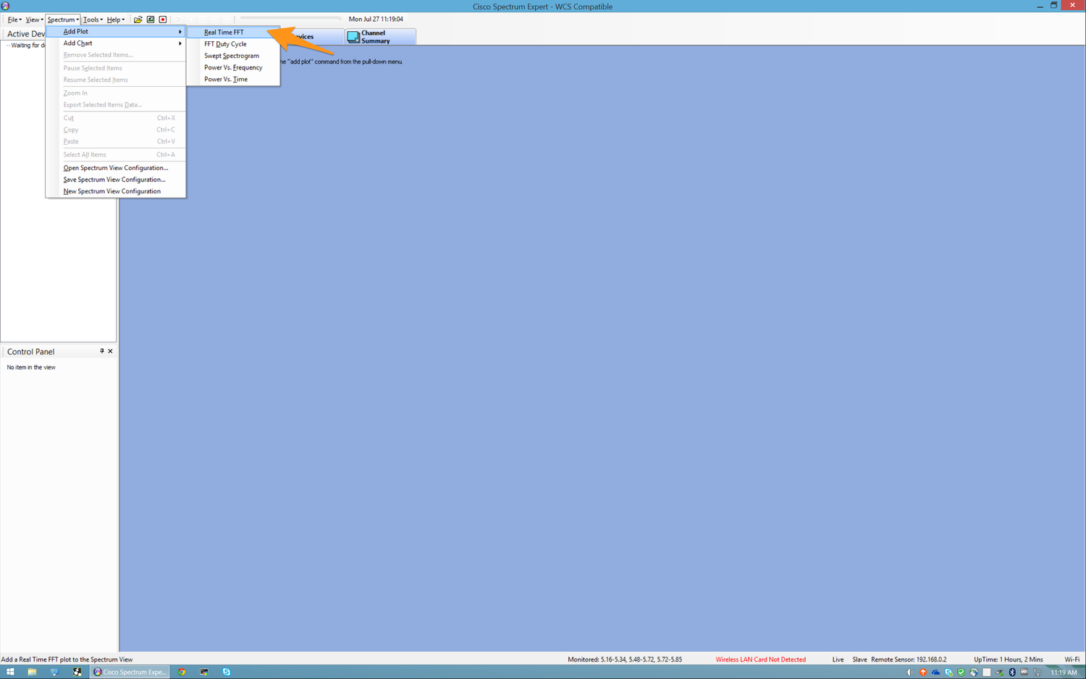This screenshot has width=1086, height=679.
Task: Choose Power Vs. Time plot
Action: pyautogui.click(x=233, y=79)
